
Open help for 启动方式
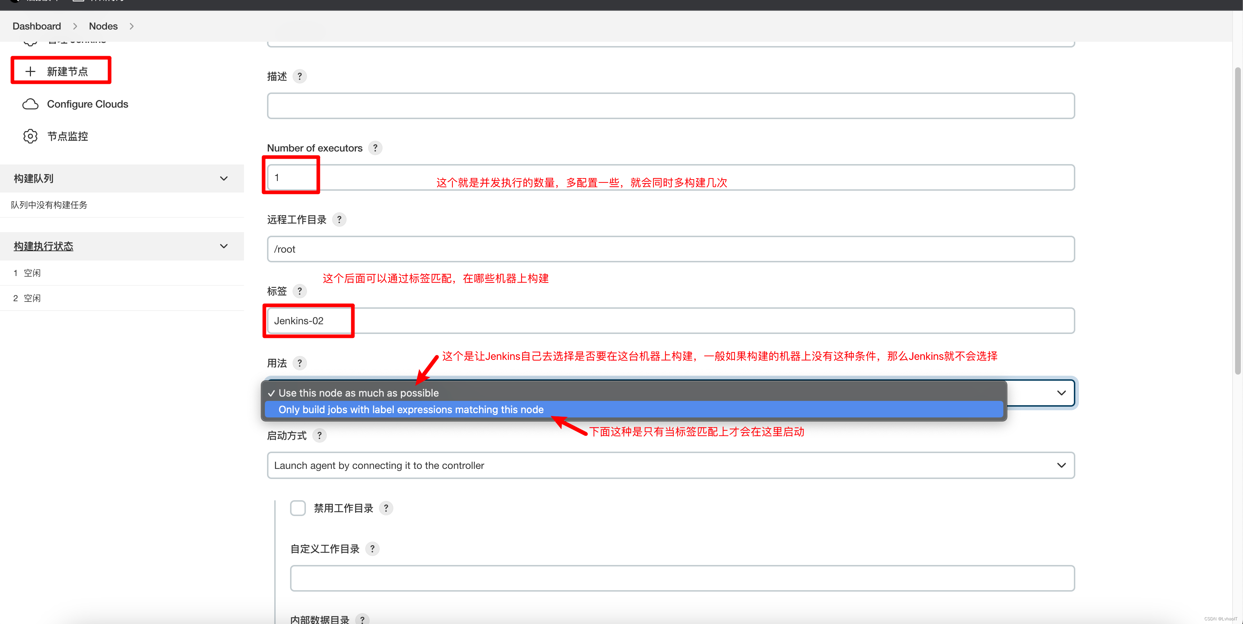(x=320, y=435)
